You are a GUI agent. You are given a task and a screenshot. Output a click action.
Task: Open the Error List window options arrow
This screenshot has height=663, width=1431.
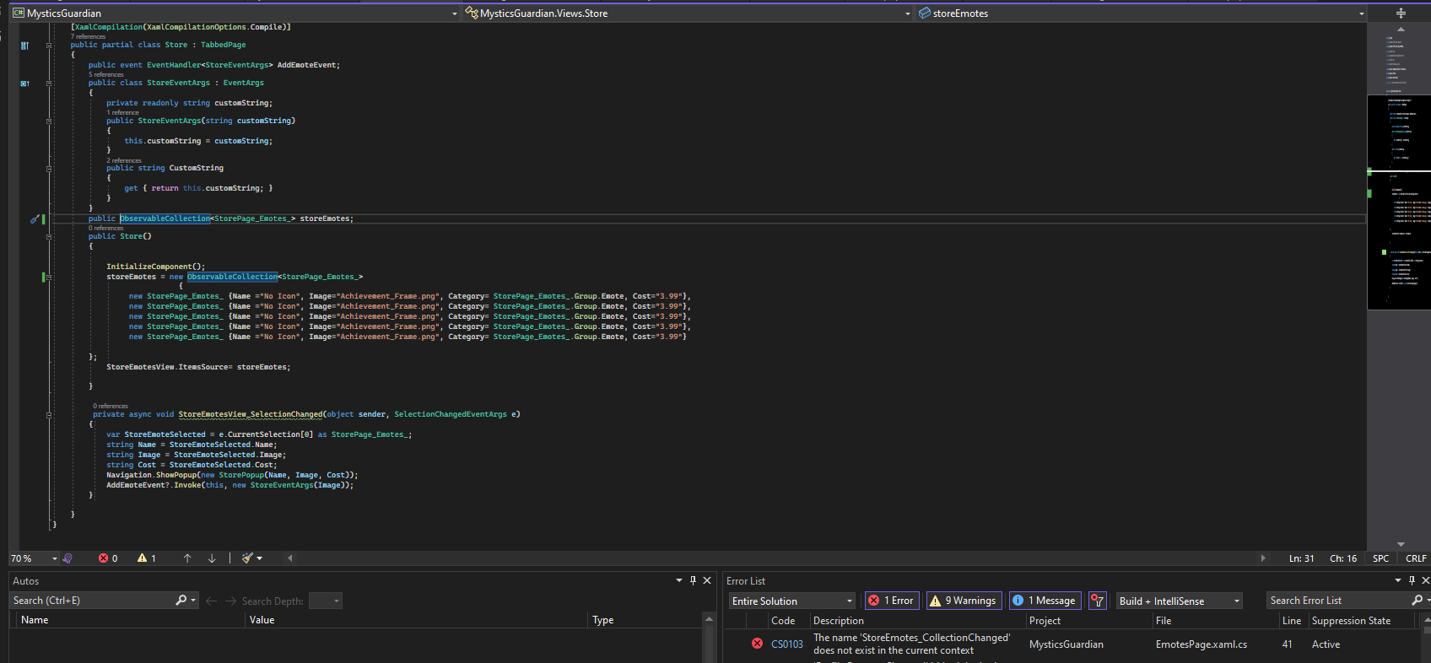pos(1398,580)
